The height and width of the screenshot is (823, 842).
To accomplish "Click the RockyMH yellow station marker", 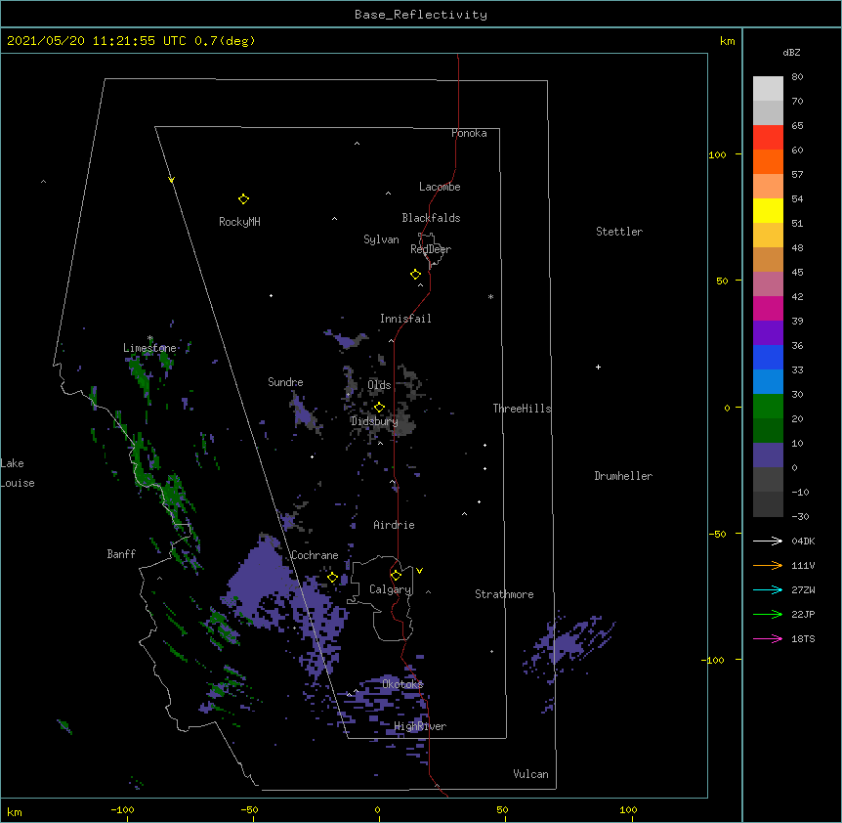I will coord(243,198).
